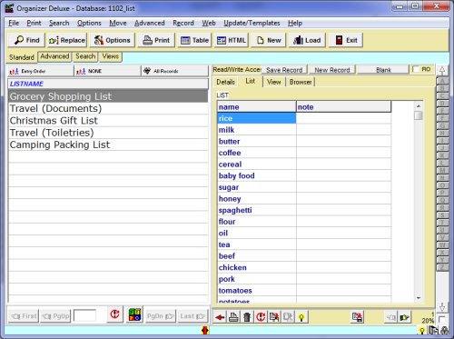The image size is (454, 339).
Task: Switch to Table view from toolbar
Action: 194,40
